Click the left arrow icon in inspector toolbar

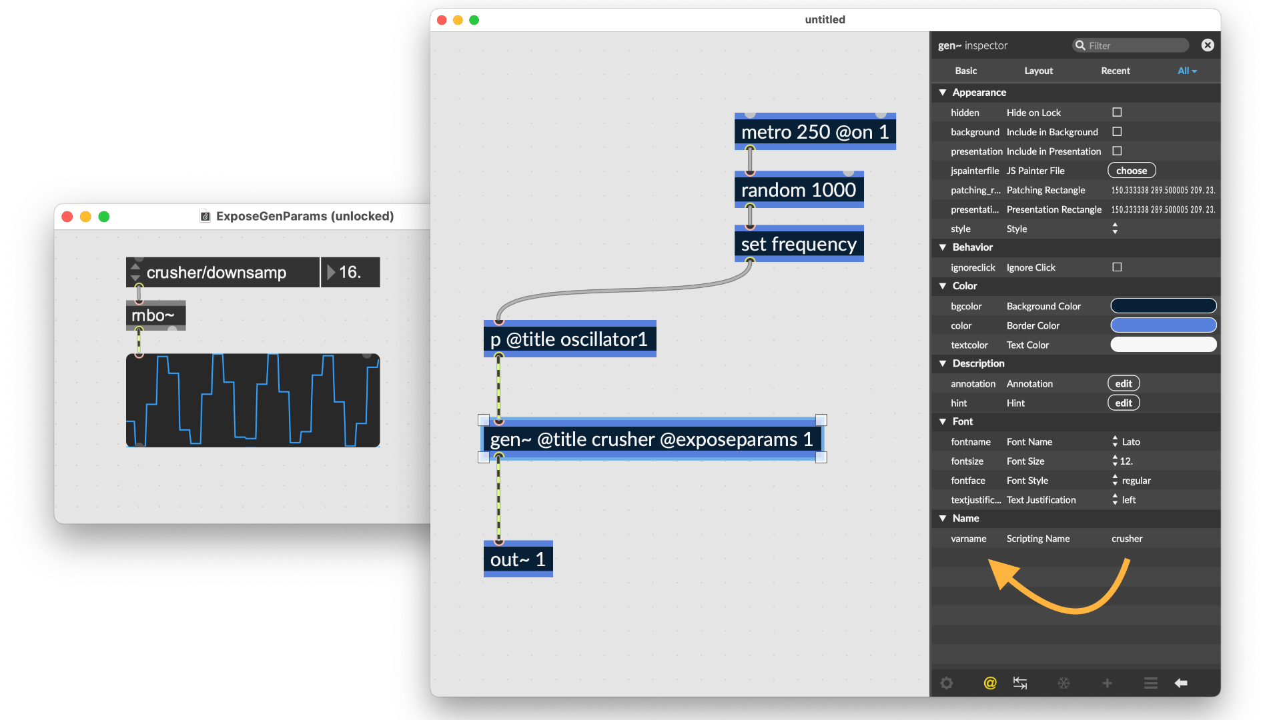1181,683
